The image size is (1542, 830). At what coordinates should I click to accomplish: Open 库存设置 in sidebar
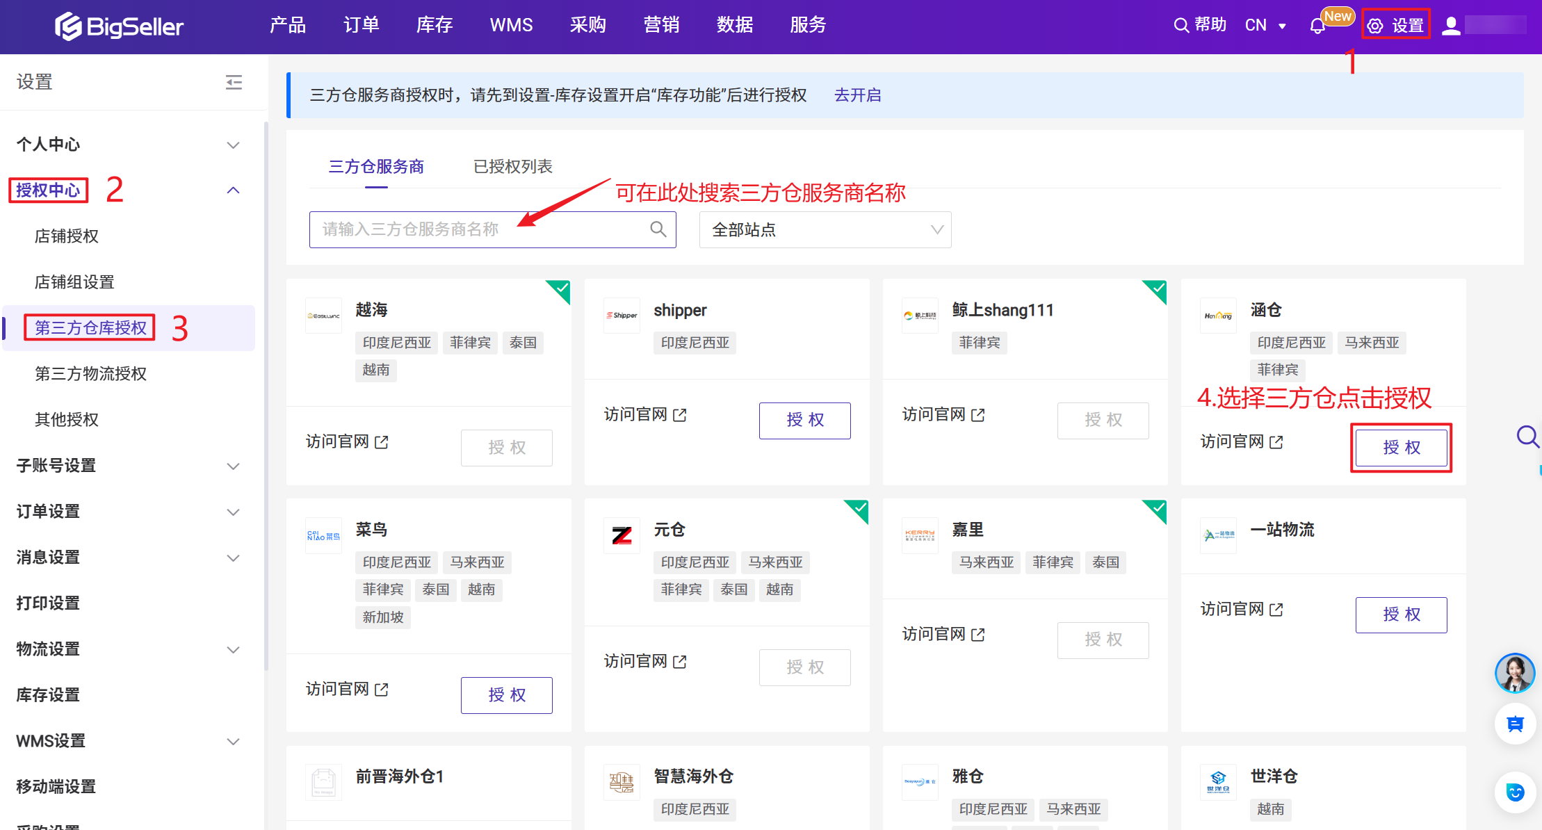(x=48, y=695)
